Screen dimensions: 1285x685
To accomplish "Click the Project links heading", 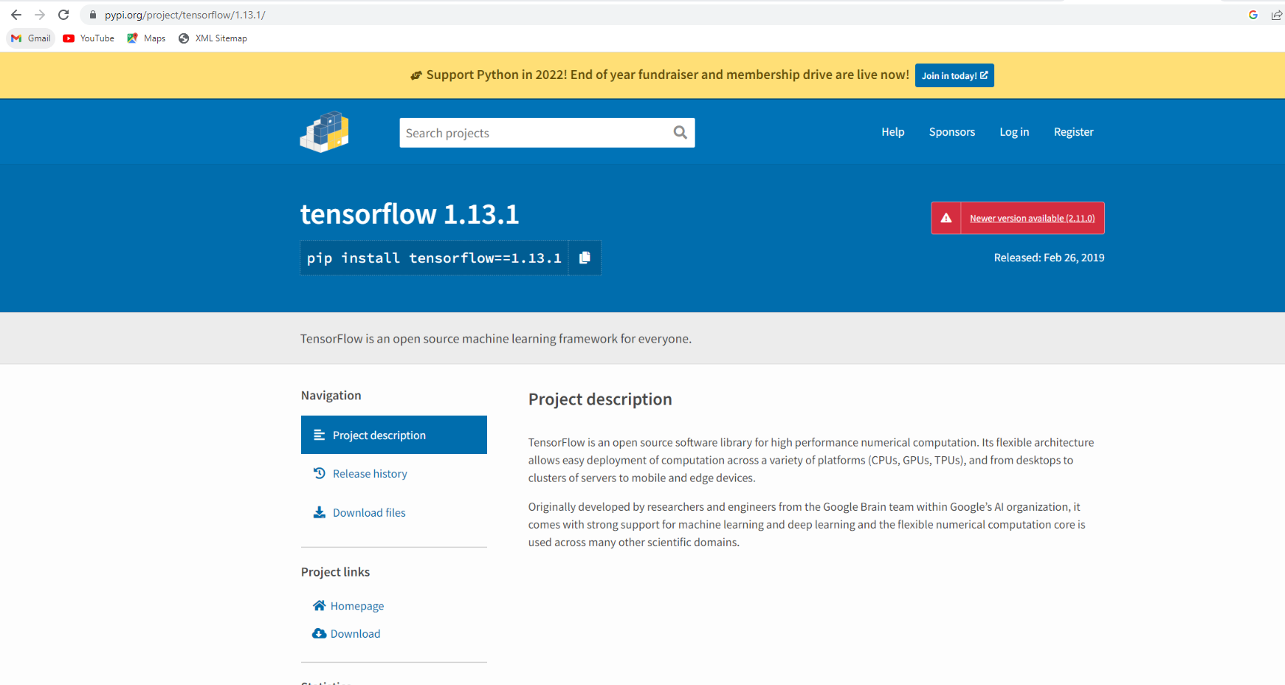I will point(336,572).
